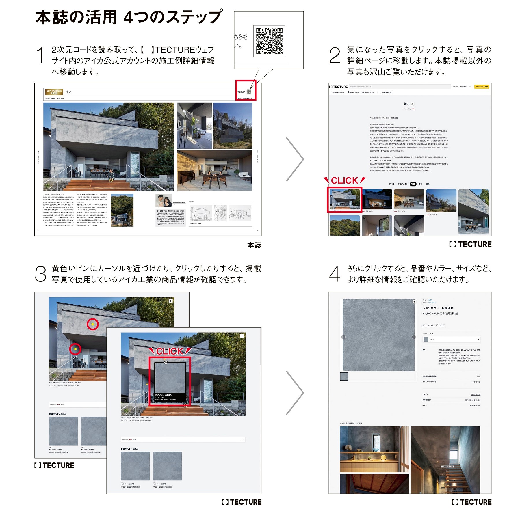Click the share arrow icon beside はこ title
Viewport: 507px width, 511px height.
coord(412,104)
